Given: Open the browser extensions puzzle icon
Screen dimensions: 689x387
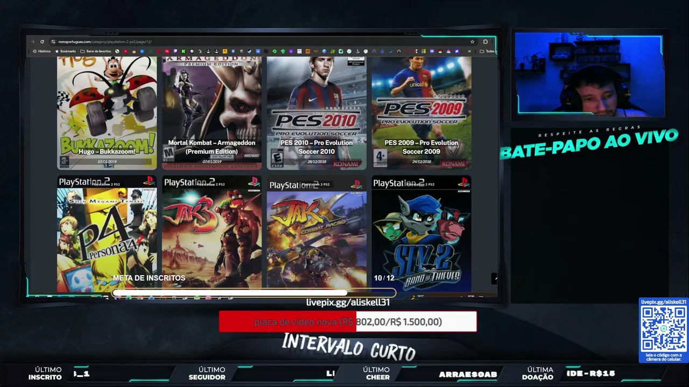Looking at the screenshot, I should (486, 42).
